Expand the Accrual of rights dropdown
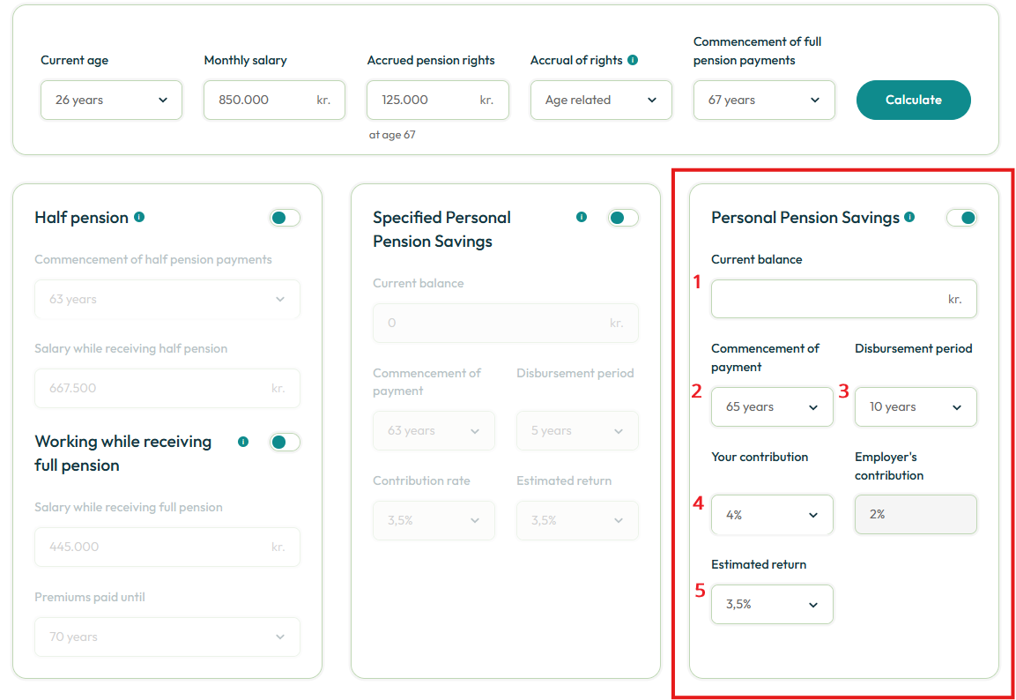Viewport: 1016px width, 700px height. 601,100
